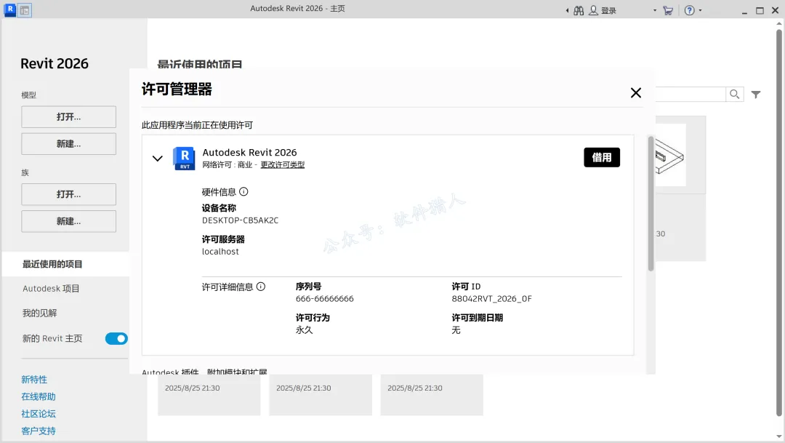Open the help question mark icon
Viewport: 785px width, 443px height.
pyautogui.click(x=689, y=10)
